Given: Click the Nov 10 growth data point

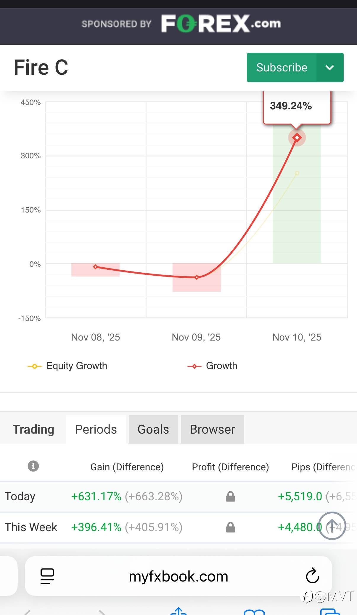Looking at the screenshot, I should pyautogui.click(x=297, y=138).
